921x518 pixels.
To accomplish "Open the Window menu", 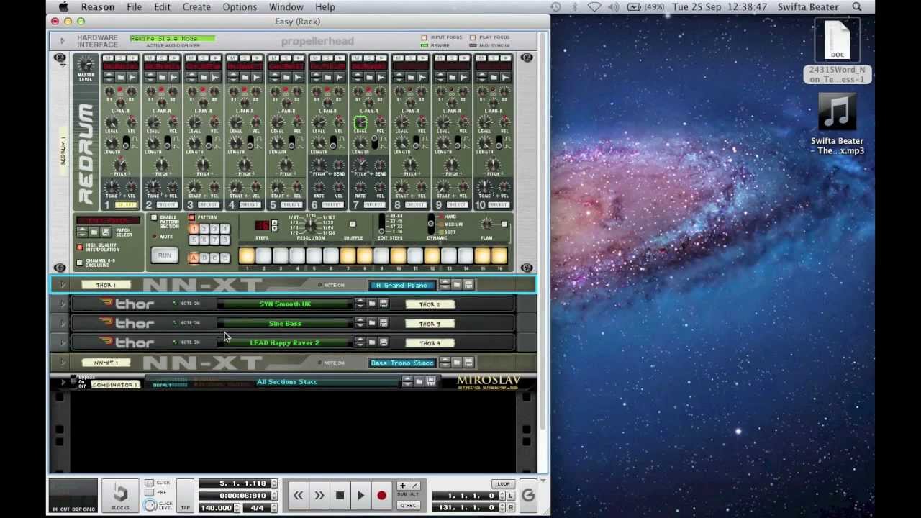I will coord(286,6).
